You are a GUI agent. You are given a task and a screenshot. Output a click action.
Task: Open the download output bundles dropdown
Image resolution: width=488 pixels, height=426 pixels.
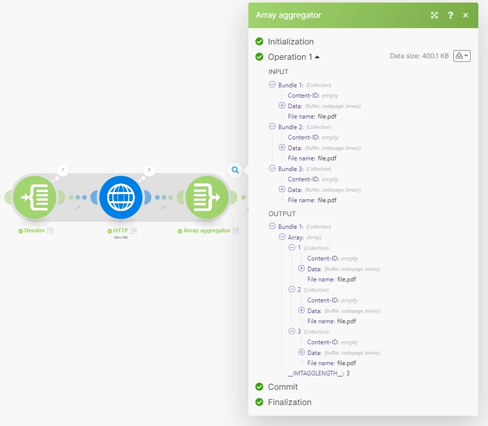461,56
